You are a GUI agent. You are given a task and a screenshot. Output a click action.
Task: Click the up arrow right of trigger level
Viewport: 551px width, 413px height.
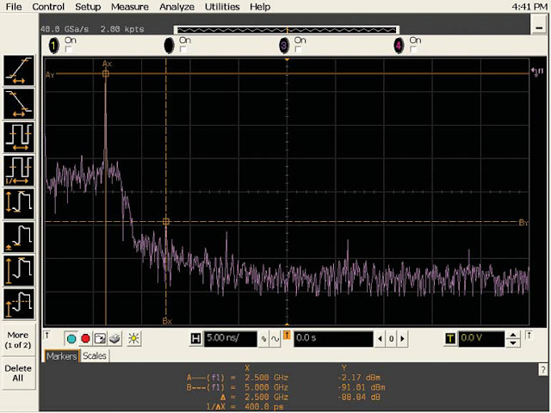(529, 335)
